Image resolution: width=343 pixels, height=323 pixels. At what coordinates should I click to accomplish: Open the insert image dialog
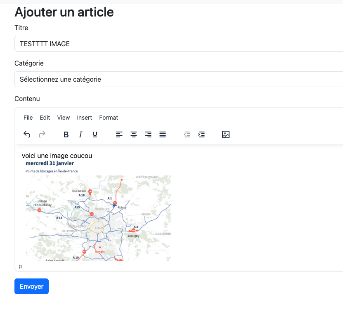click(226, 134)
